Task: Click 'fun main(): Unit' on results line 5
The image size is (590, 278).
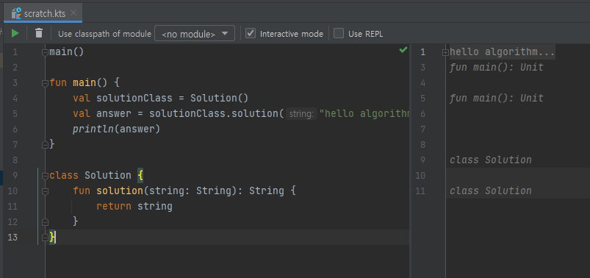Action: pos(496,99)
